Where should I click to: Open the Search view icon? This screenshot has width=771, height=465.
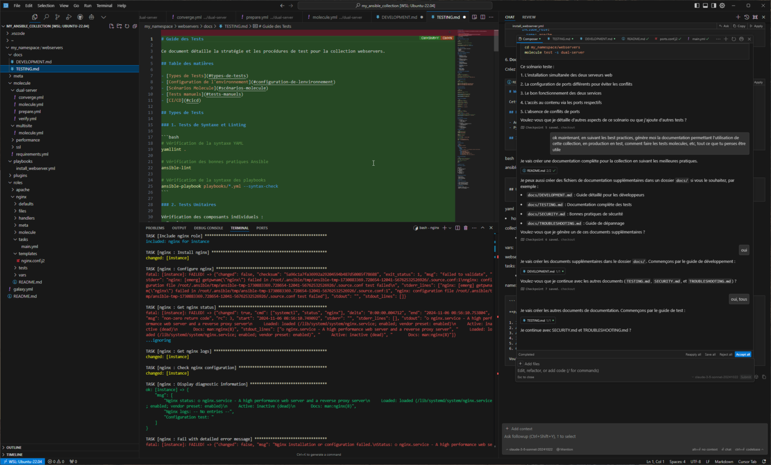[x=46, y=17]
